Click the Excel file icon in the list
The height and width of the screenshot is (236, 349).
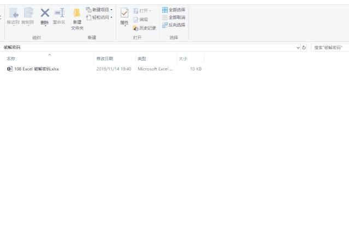click(10, 69)
